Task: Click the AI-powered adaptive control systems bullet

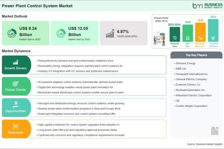Action: pos(80,82)
